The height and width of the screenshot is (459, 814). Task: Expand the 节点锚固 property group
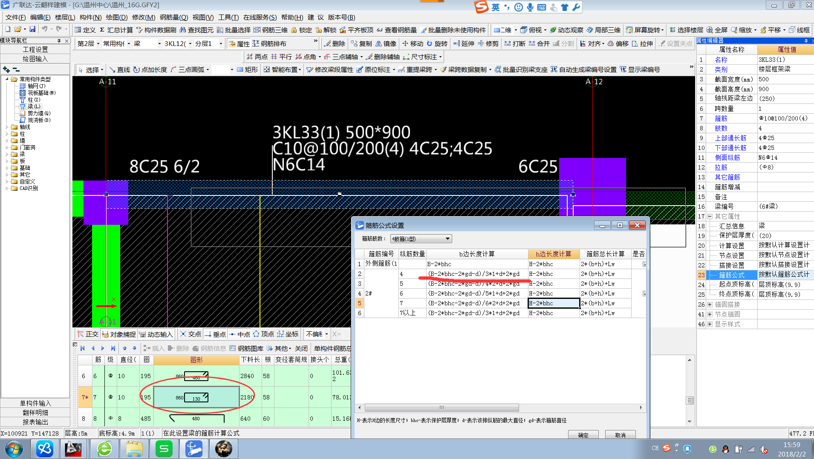pos(710,314)
